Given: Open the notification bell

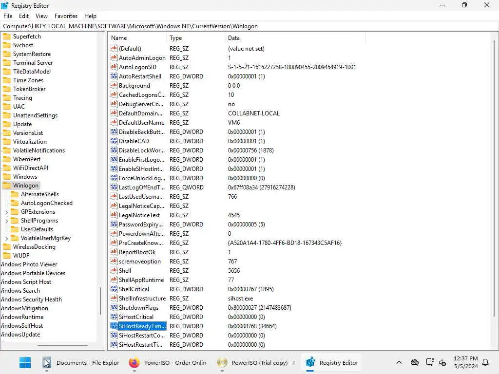Looking at the screenshot, I should click(486, 362).
